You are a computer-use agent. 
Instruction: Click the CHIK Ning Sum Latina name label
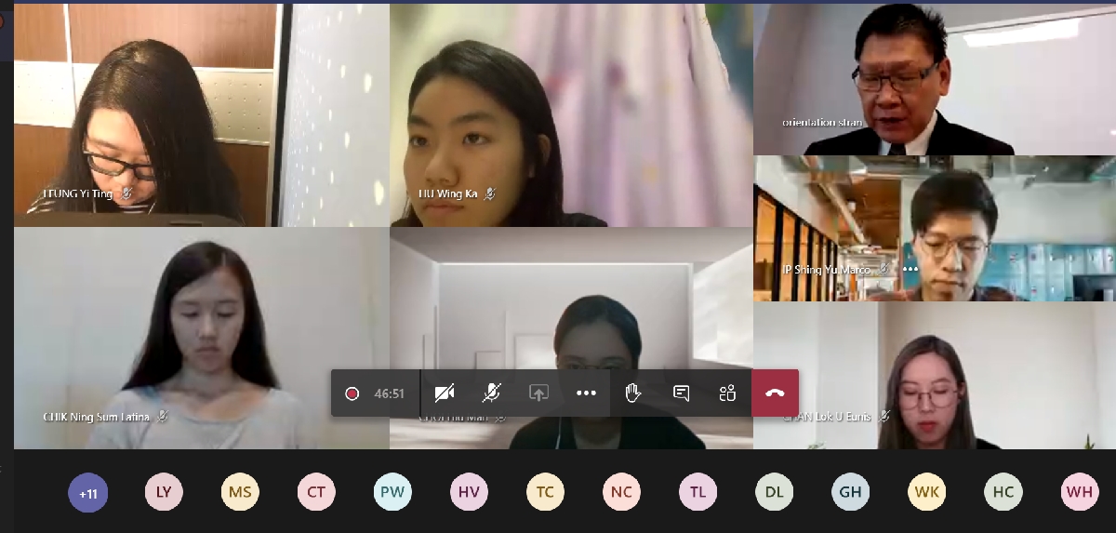pos(96,417)
